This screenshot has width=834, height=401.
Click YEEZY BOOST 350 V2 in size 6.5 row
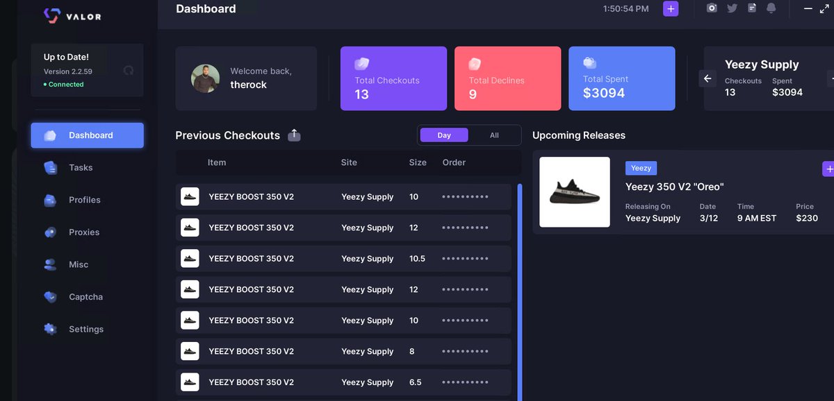[x=252, y=382]
